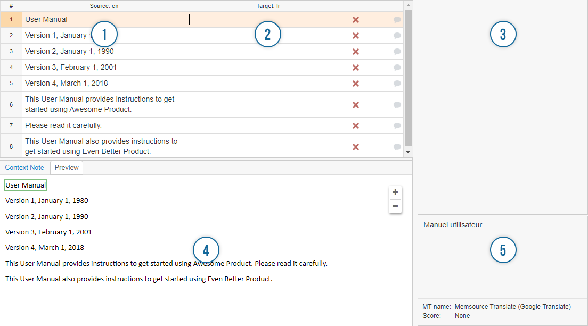Viewport: 588px width, 326px height.
Task: Click the target cell of segment 6
Action: click(x=266, y=104)
